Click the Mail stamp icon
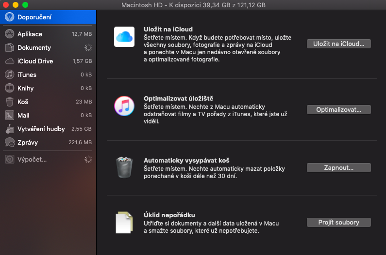386x255 pixels. [x=9, y=115]
